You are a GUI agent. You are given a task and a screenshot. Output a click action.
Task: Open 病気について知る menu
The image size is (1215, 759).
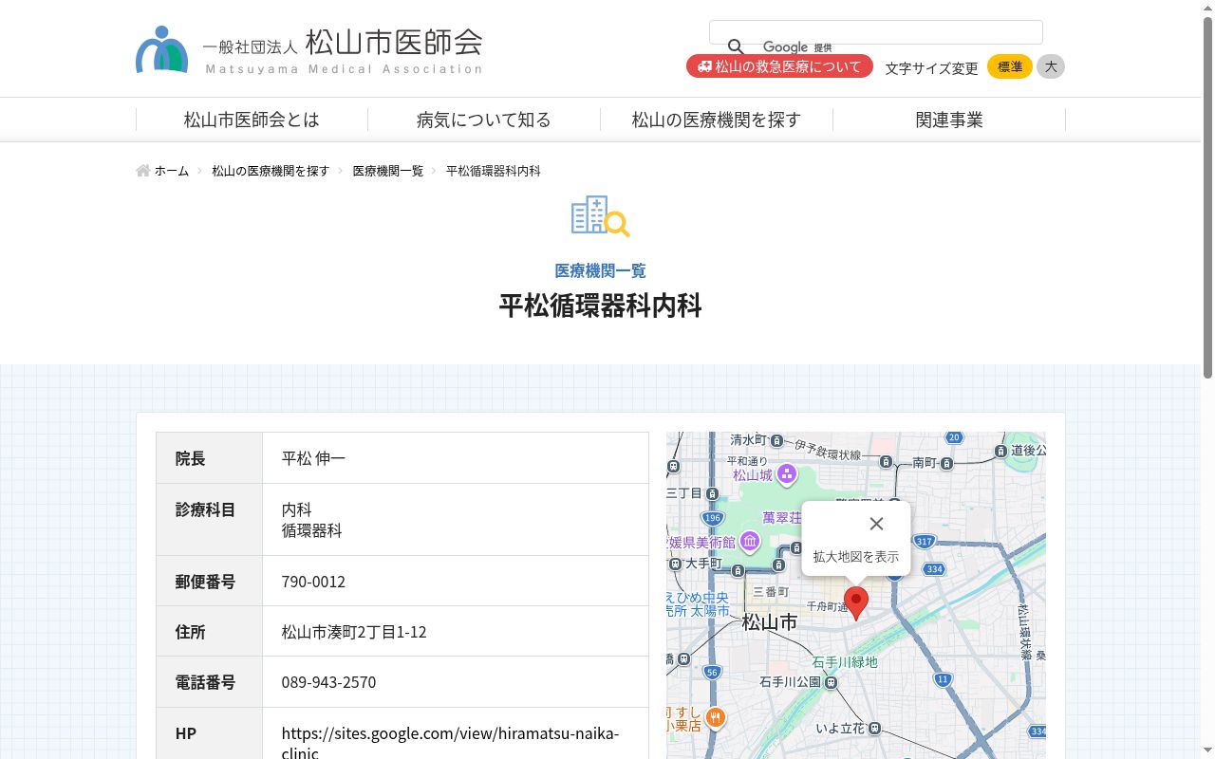[484, 120]
